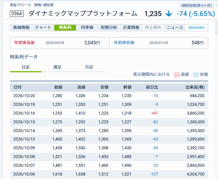Image resolution: width=218 pixels, height=179 pixels.
Task: Click the 2,392,100 volume cell
Action: coord(196,148)
